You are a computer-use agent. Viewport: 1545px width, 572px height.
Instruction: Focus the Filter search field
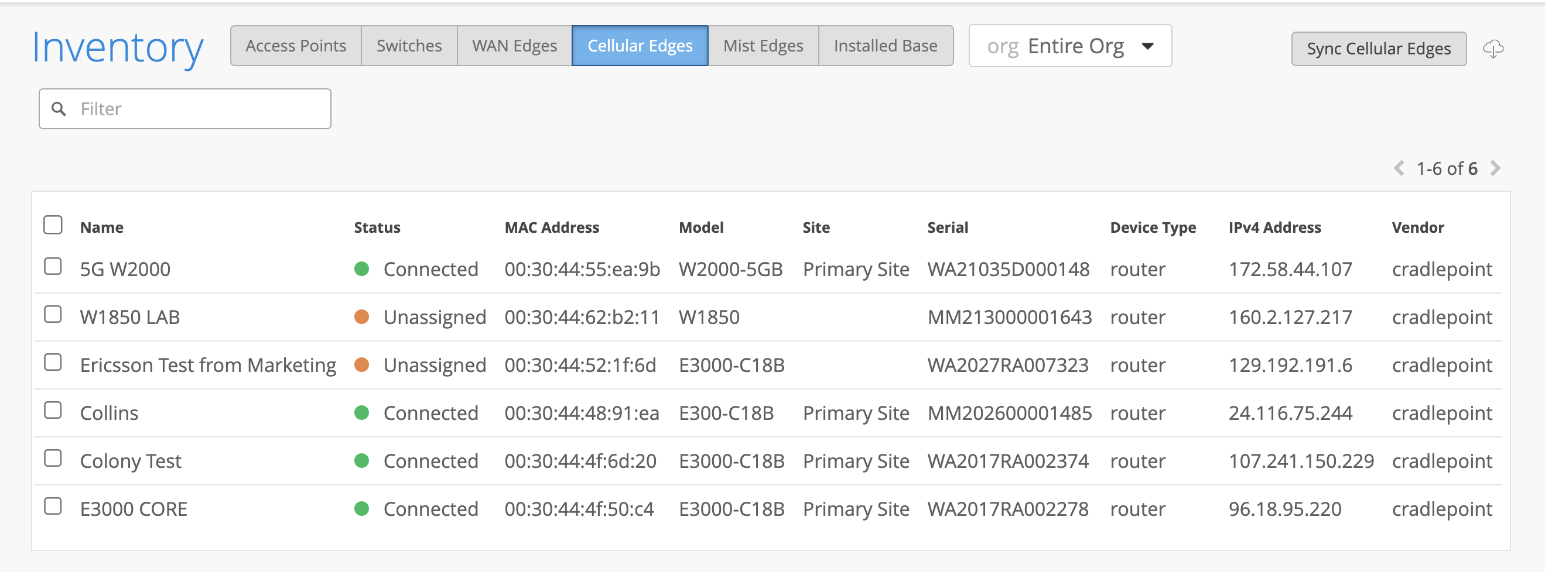point(198,109)
